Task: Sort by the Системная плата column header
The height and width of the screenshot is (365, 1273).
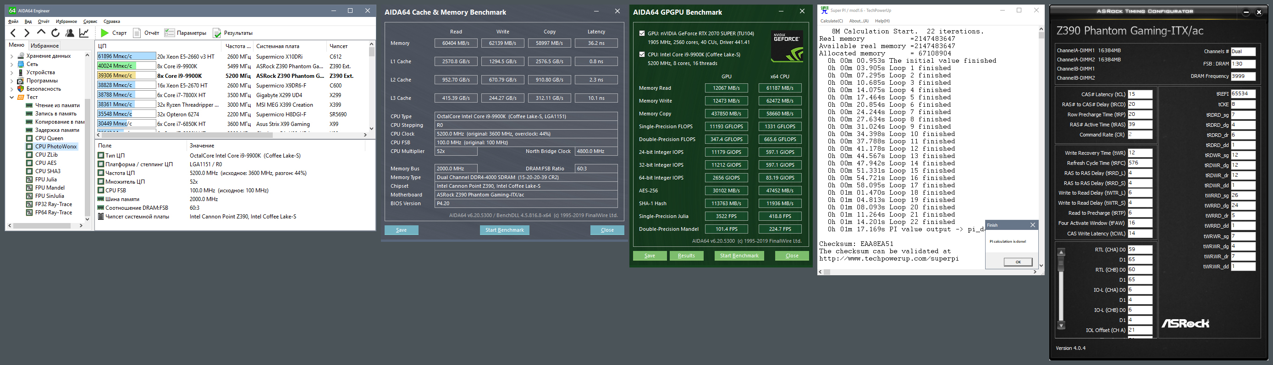Action: coord(290,46)
